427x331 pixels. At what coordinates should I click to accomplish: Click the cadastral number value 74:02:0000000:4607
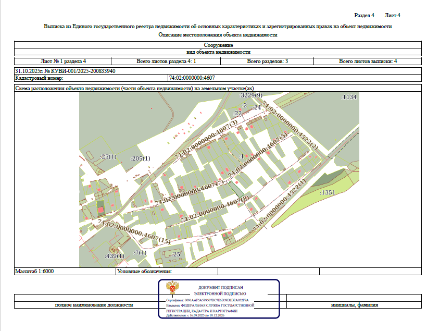pos(192,78)
